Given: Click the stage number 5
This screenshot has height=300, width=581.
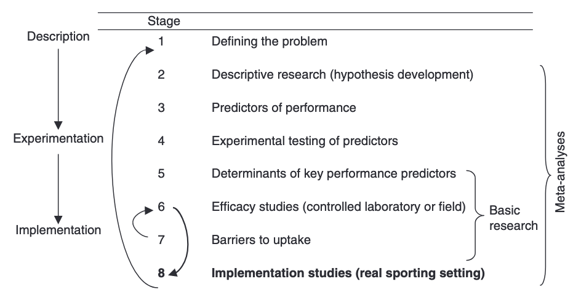Looking at the screenshot, I should pyautogui.click(x=161, y=173).
